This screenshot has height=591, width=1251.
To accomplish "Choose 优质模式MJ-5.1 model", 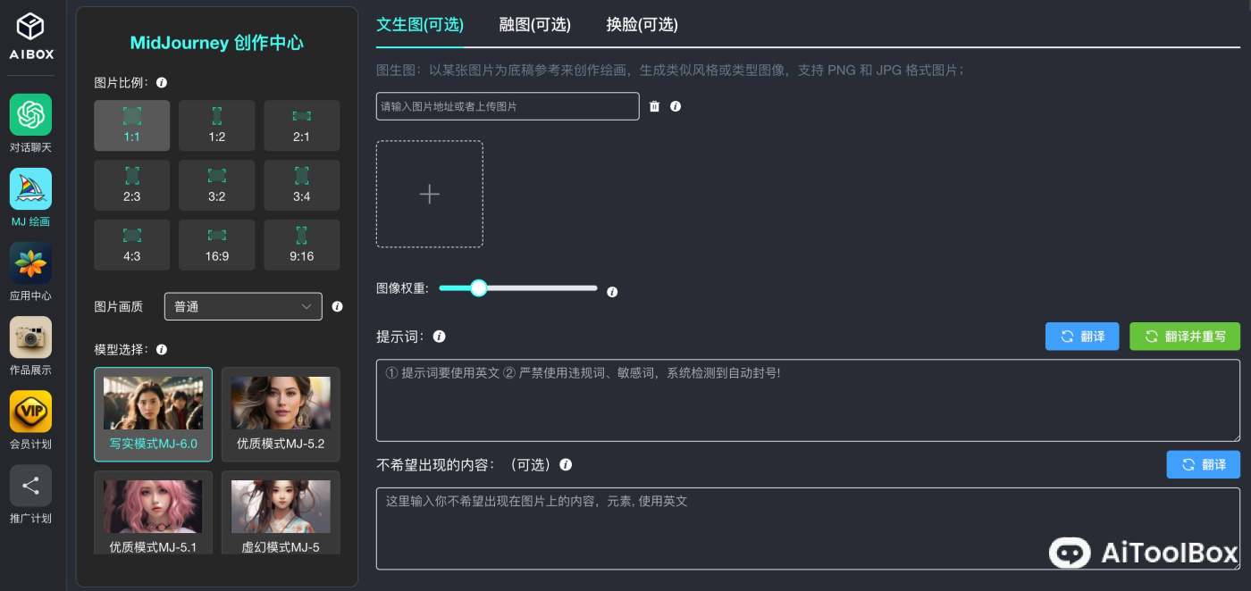I will click(x=153, y=513).
